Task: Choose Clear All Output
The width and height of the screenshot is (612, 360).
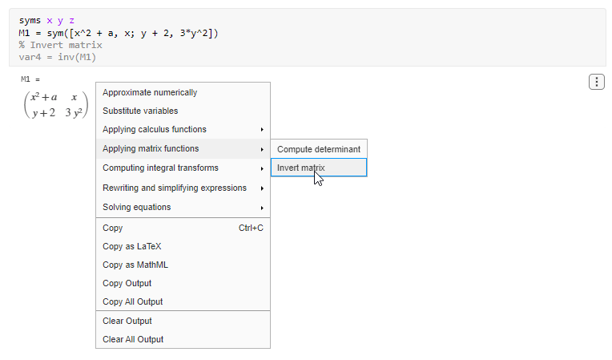Action: pyautogui.click(x=133, y=339)
